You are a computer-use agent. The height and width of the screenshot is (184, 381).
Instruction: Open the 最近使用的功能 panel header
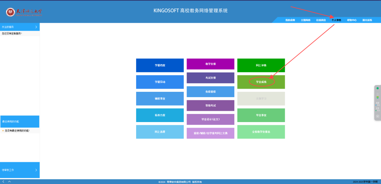click(20, 121)
